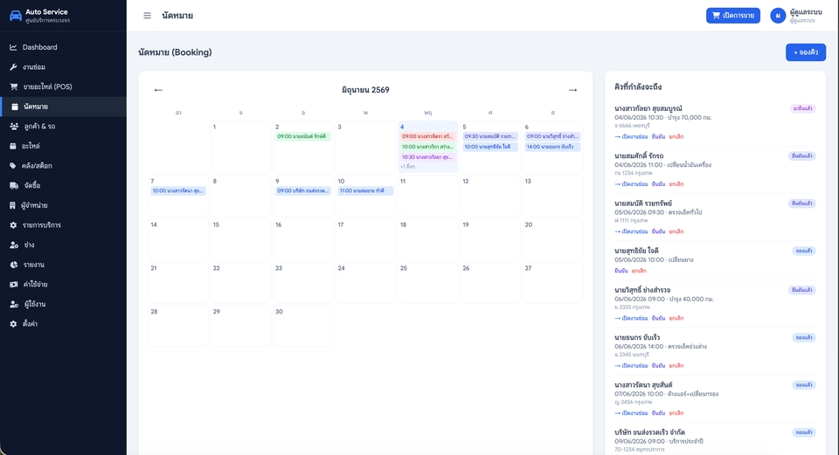Screen dimensions: 839x455
Task: Click the 09:00 event on June 9
Action: [303, 191]
